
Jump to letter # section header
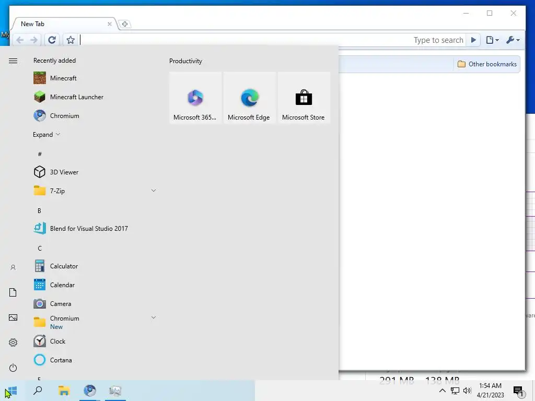(40, 154)
